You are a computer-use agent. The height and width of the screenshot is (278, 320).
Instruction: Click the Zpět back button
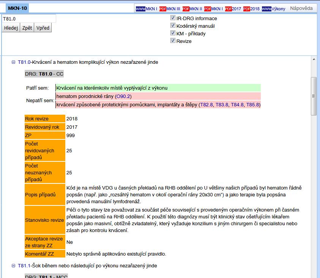(27, 28)
